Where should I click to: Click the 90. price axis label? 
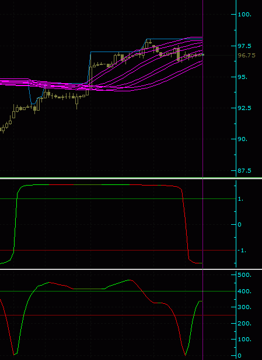pyautogui.click(x=243, y=139)
